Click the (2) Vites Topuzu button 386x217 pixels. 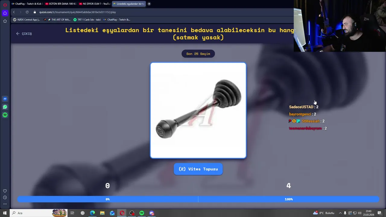[198, 169]
